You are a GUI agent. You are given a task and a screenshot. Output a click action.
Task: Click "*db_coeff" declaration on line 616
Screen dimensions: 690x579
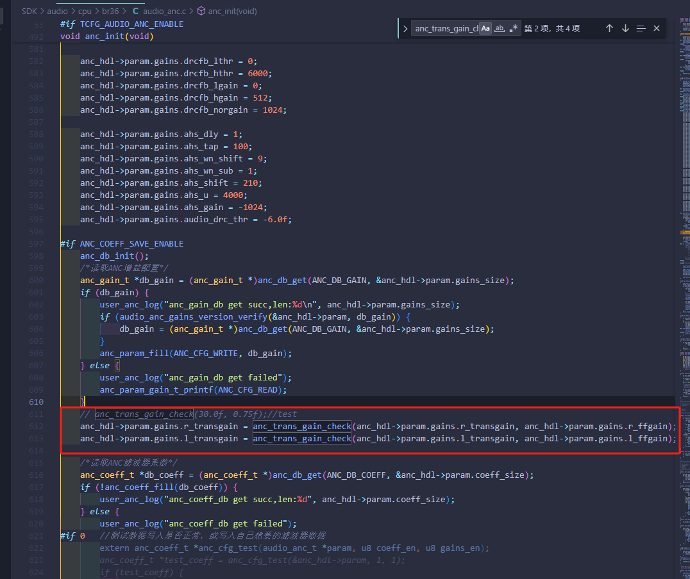(161, 475)
